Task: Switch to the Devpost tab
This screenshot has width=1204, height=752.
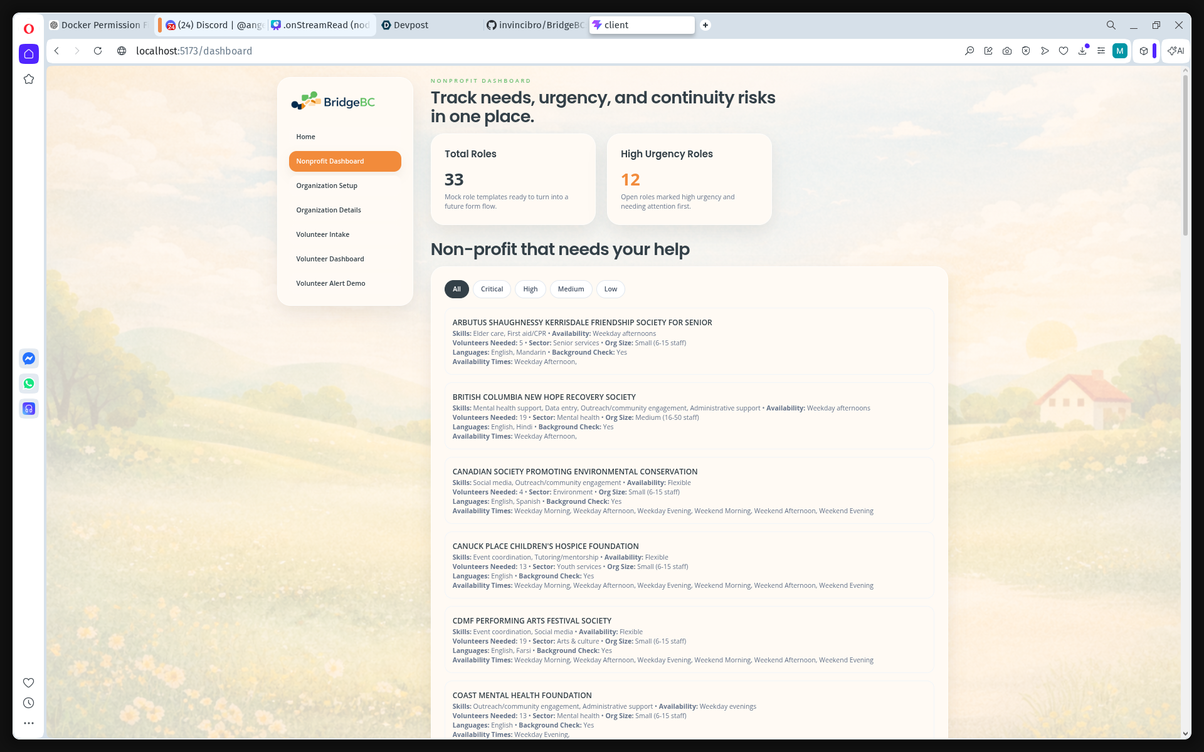Action: (411, 25)
